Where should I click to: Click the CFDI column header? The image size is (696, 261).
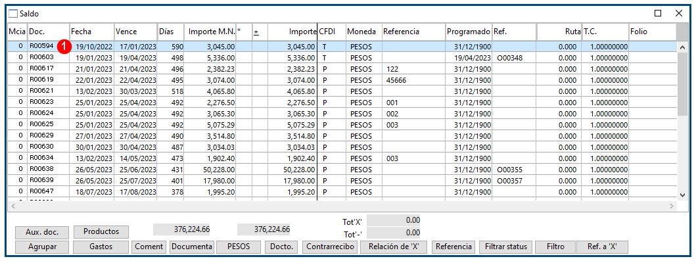coord(331,32)
